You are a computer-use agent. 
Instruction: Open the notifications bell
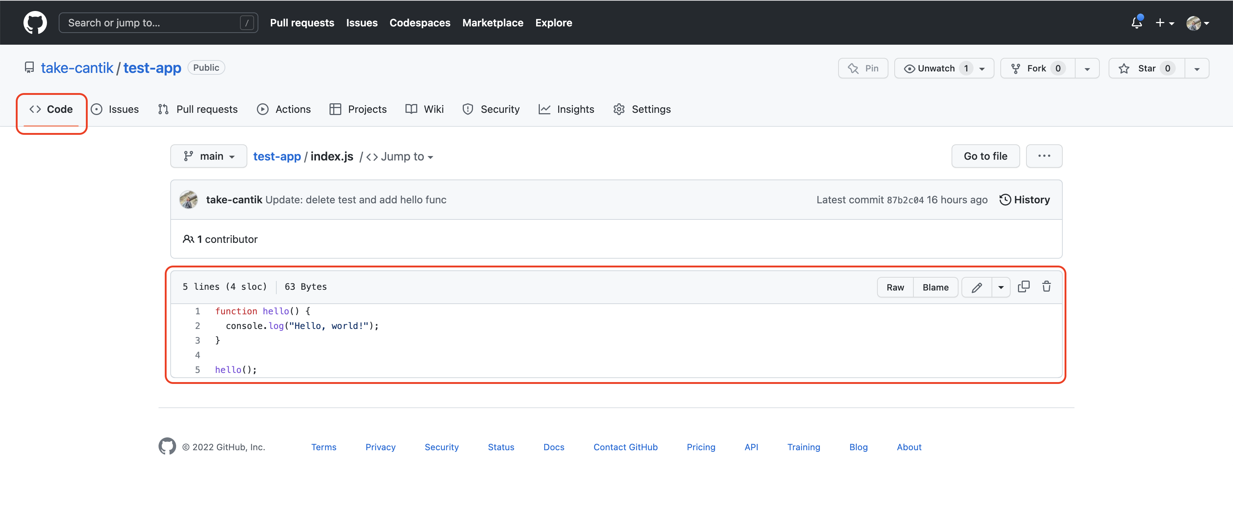[1136, 22]
